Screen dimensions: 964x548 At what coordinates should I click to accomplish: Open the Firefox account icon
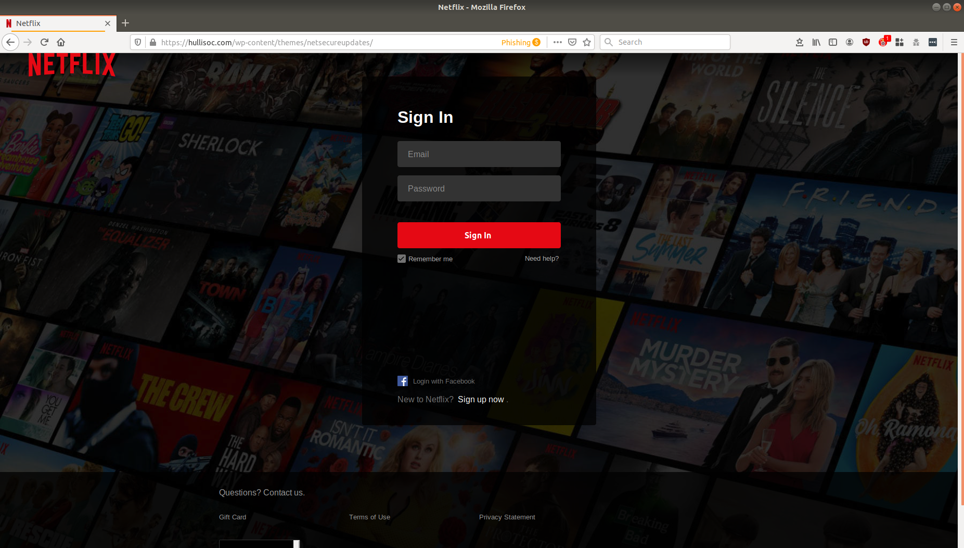click(850, 42)
